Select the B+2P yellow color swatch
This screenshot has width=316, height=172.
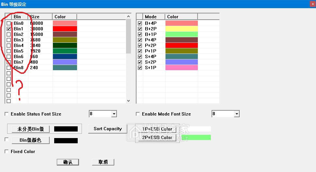pos(182,29)
